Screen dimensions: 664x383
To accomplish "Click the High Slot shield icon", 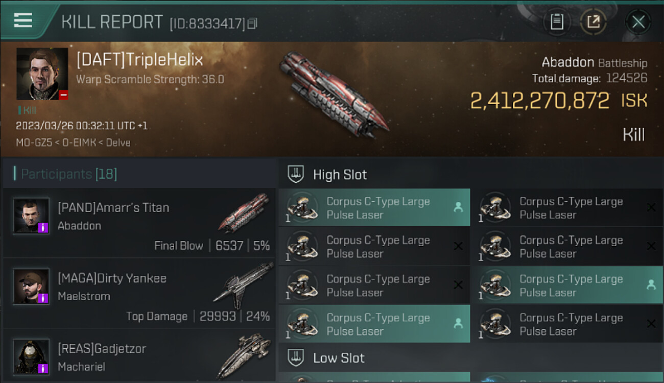I will (296, 175).
